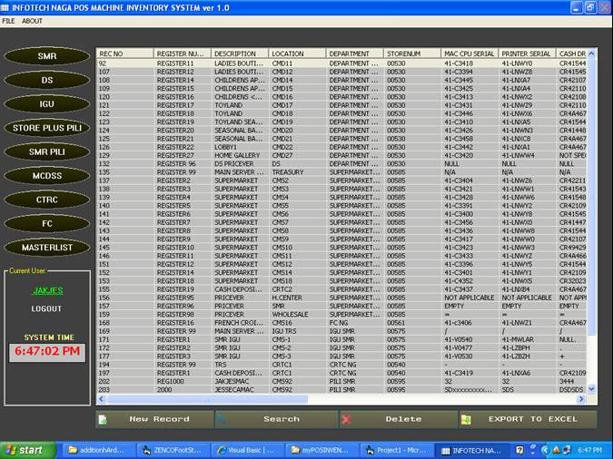Switch to Visual Basic taskbar window
The height and width of the screenshot is (459, 613).
(247, 451)
